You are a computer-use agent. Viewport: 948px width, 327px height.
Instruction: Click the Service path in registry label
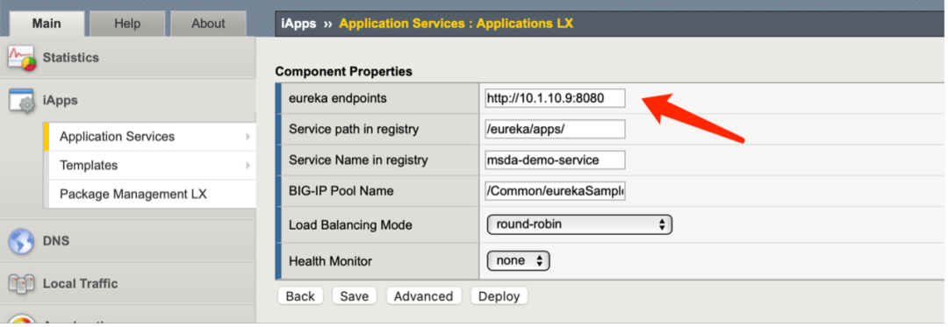[354, 129]
